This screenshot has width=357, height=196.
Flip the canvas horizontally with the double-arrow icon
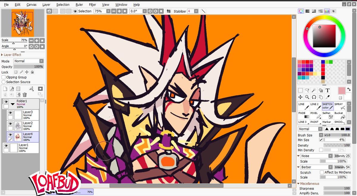(169, 11)
